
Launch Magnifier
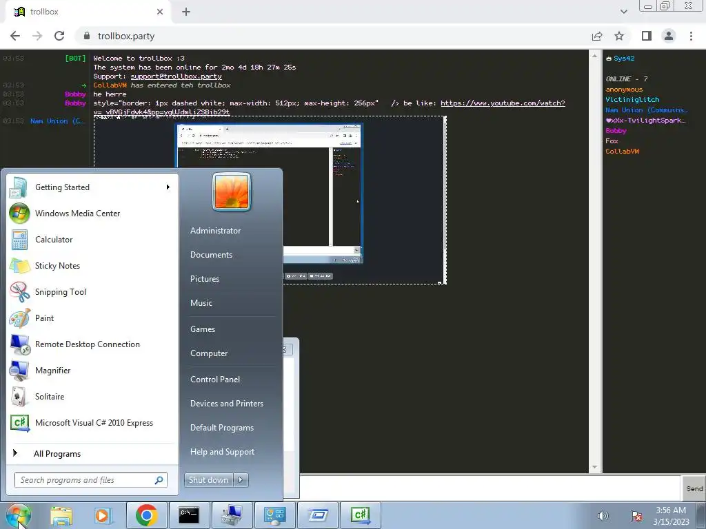[x=92, y=370]
